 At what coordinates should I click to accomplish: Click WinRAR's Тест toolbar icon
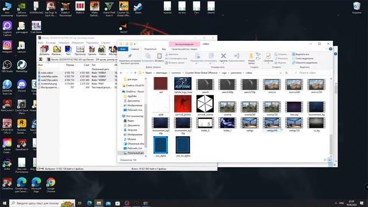68,50
